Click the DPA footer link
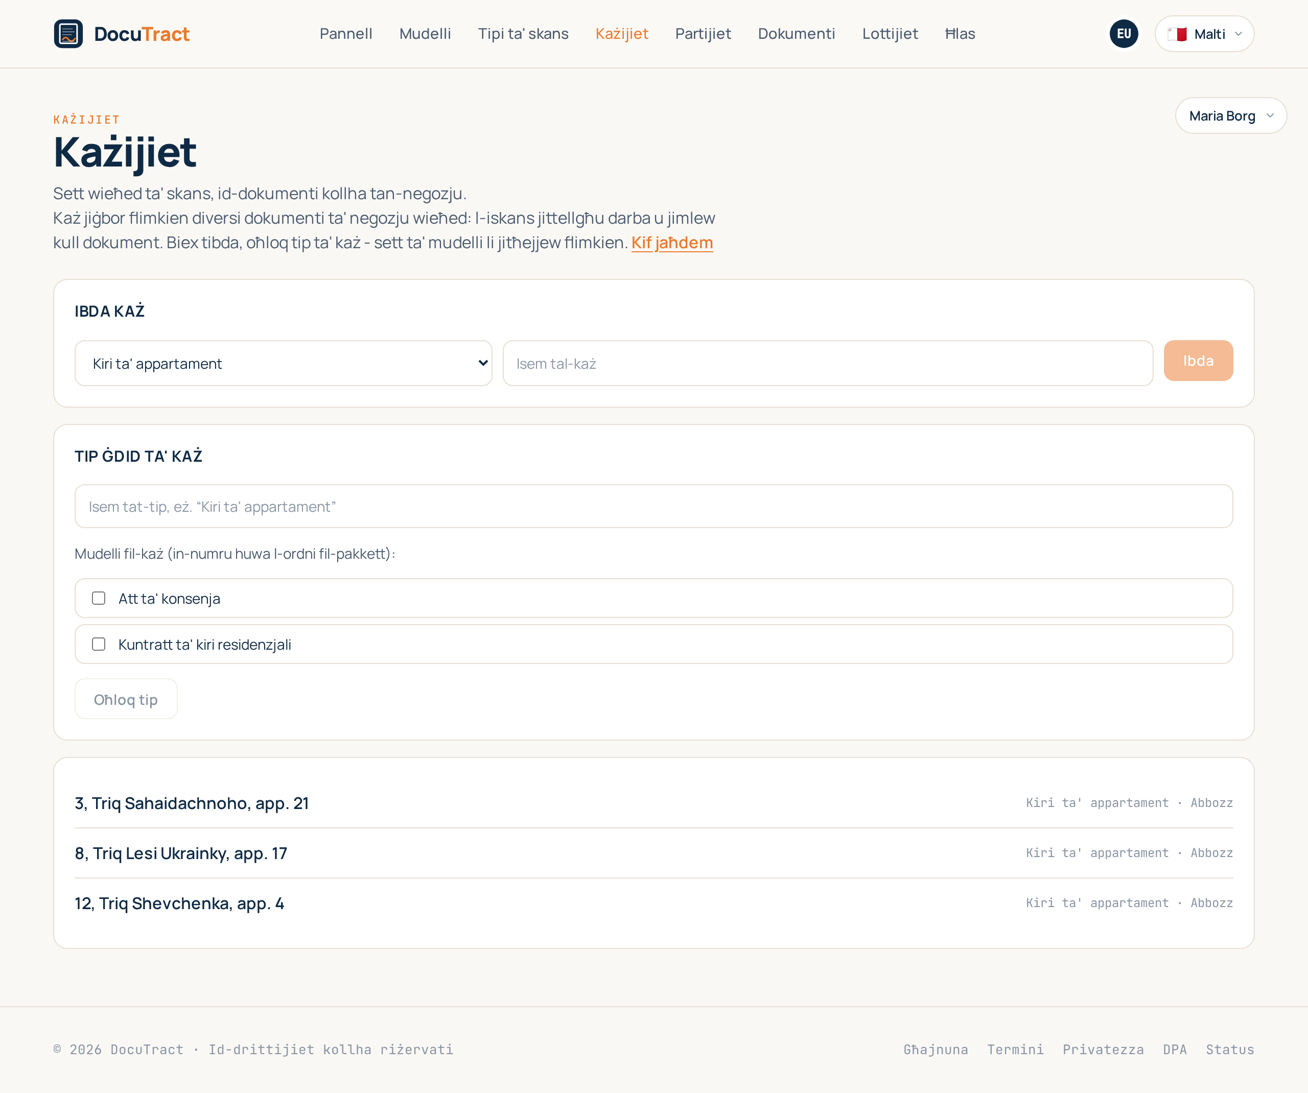Screen dimensions: 1308x1093 tap(1175, 1050)
